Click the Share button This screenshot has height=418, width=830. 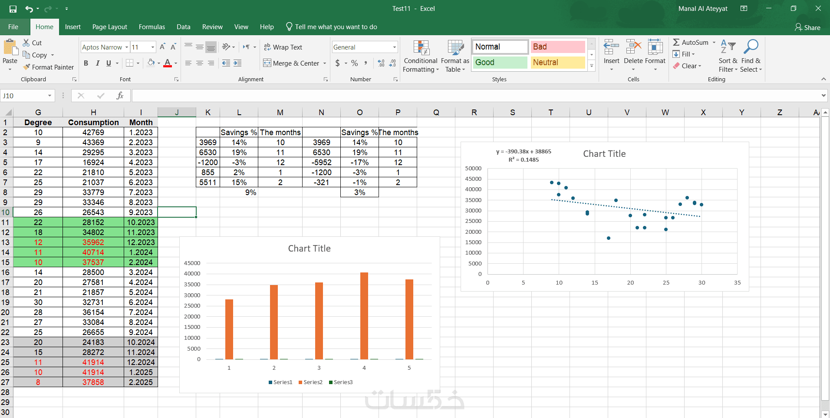click(807, 27)
